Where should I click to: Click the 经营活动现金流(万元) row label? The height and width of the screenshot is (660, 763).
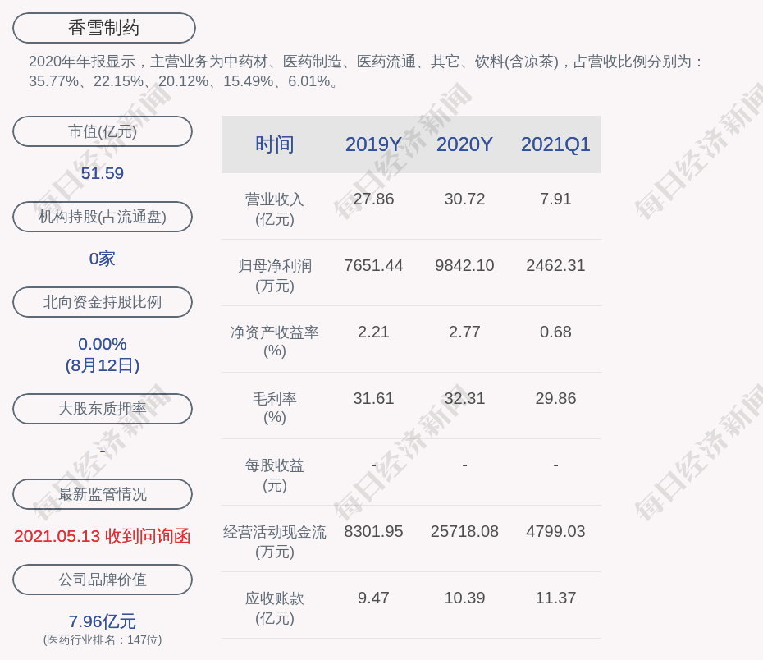(x=275, y=541)
